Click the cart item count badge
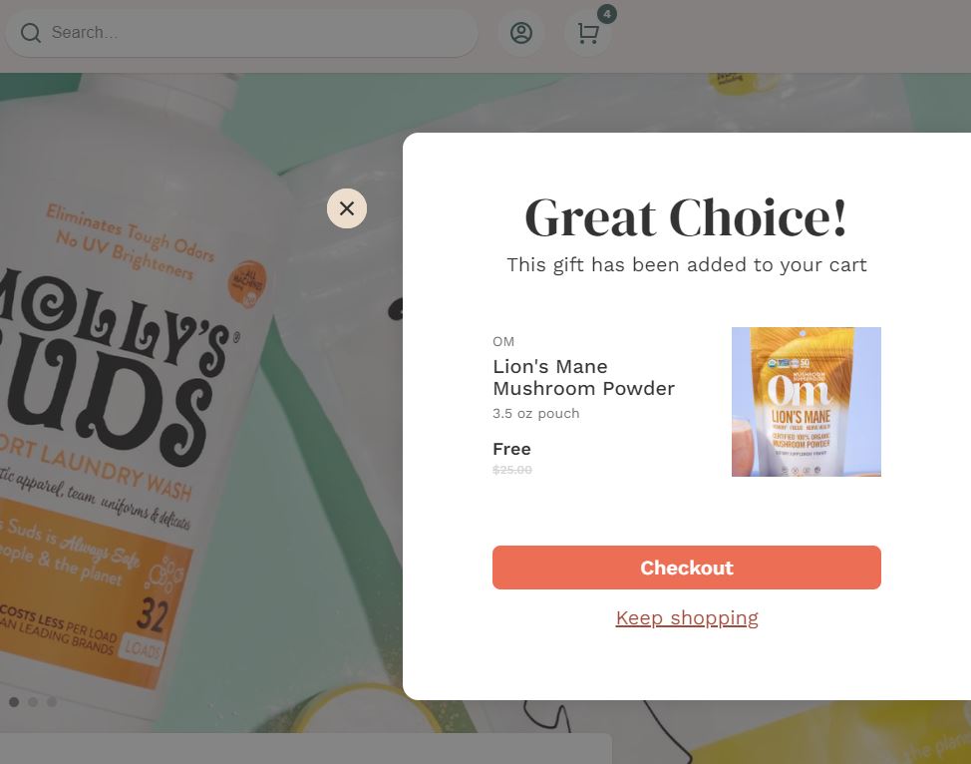The image size is (971, 764). 607,14
